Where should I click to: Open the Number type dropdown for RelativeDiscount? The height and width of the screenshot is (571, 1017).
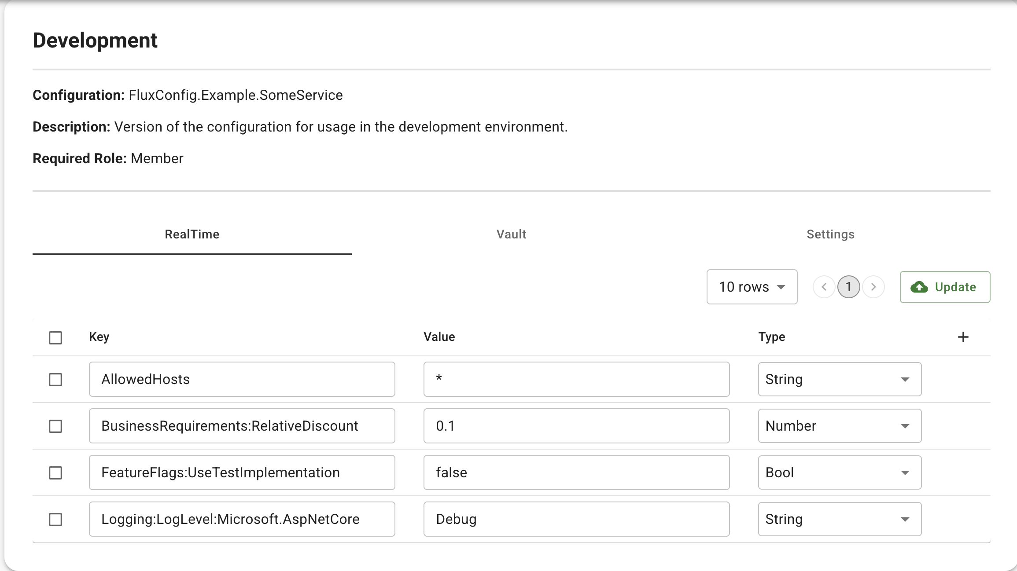[x=839, y=426]
